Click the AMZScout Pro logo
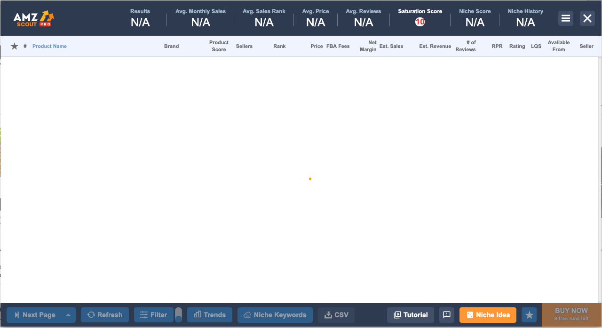602x328 pixels. click(x=33, y=18)
